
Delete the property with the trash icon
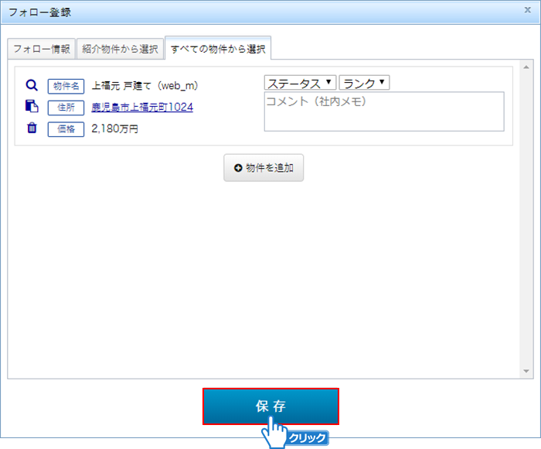click(32, 129)
